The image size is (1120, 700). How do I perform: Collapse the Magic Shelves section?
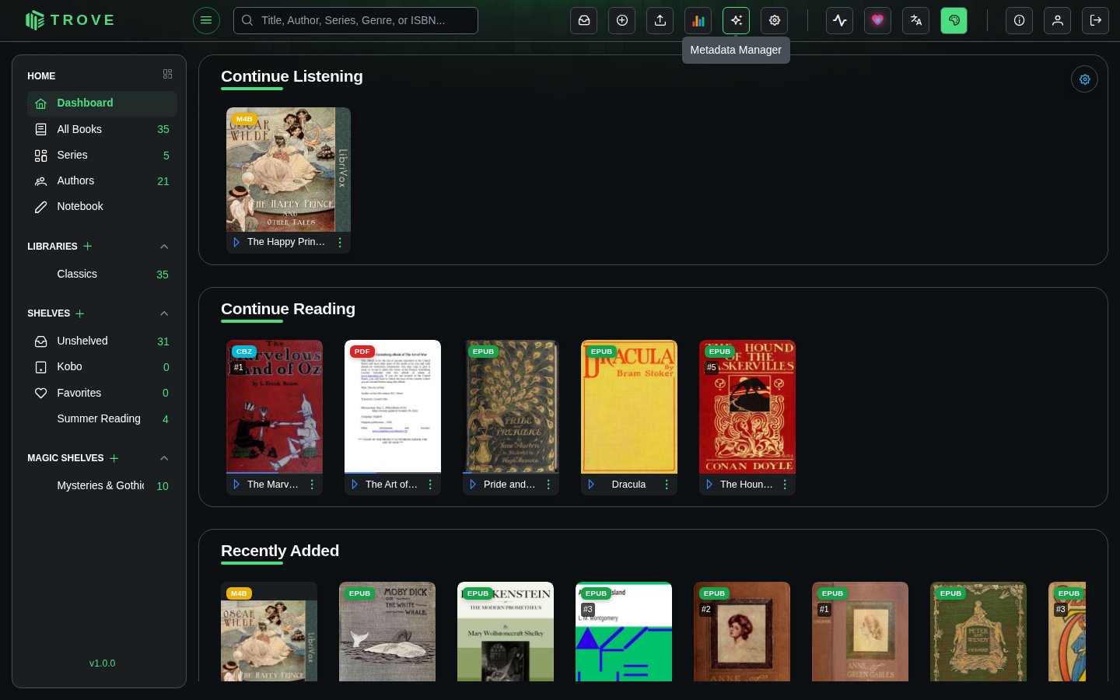(164, 458)
